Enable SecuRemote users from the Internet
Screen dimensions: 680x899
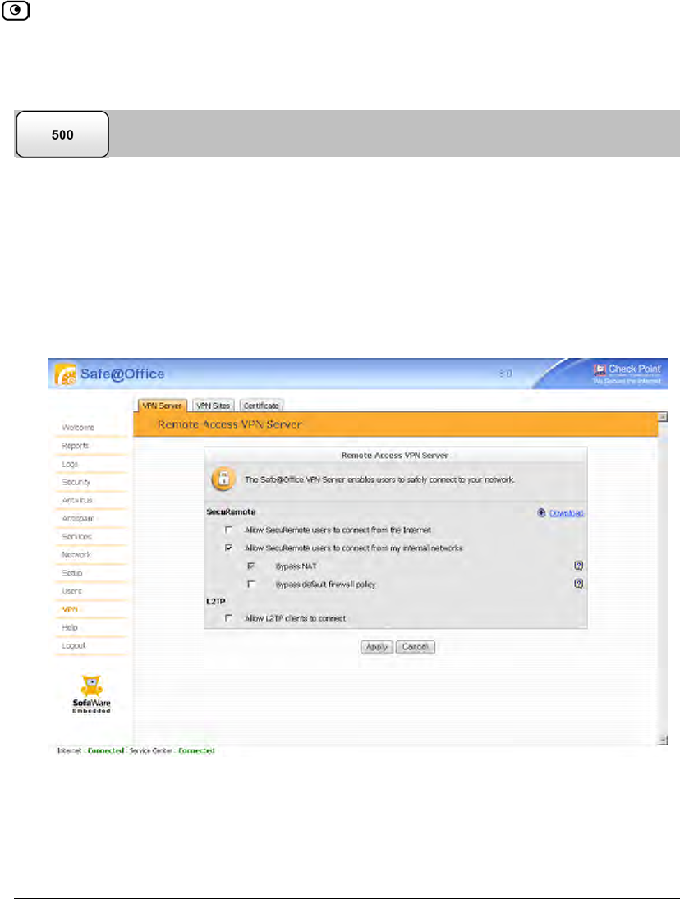coord(229,530)
